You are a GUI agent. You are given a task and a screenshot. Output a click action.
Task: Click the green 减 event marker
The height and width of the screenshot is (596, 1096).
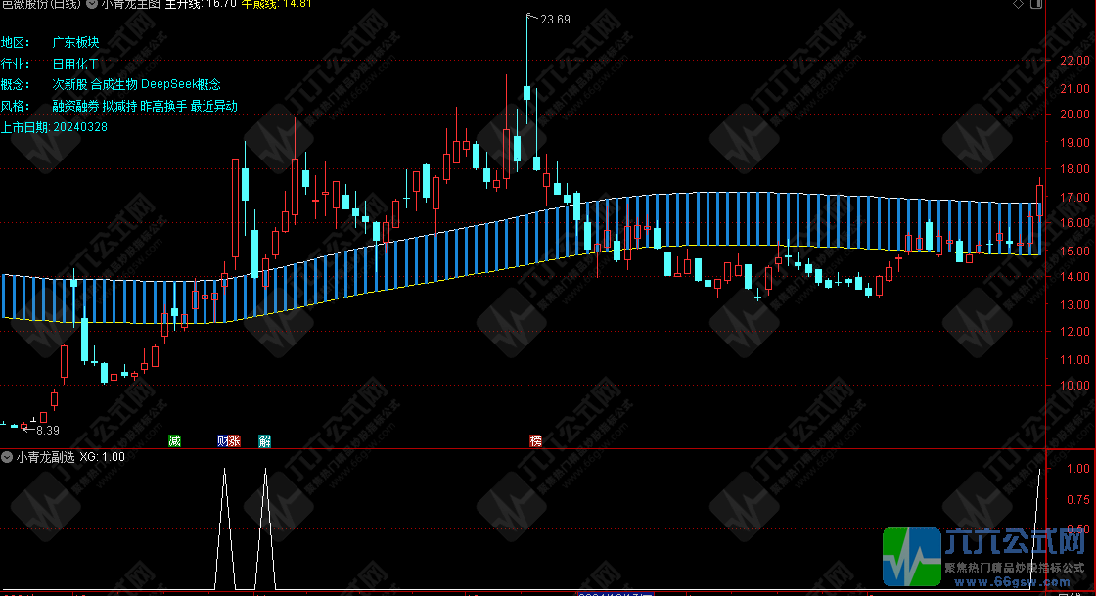[x=174, y=440]
